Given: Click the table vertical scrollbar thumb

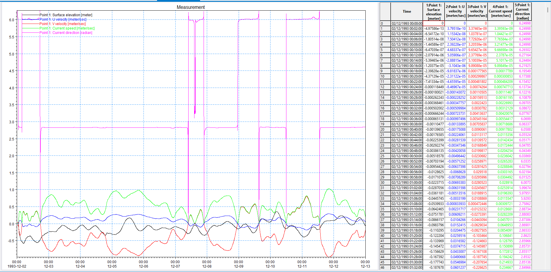Looking at the screenshot, I should coord(548,9).
